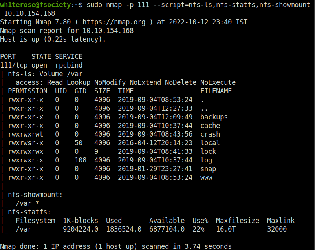Select the 1836524.0 used value
Viewport: 315px width, 250px height.
pyautogui.click(x=124, y=229)
